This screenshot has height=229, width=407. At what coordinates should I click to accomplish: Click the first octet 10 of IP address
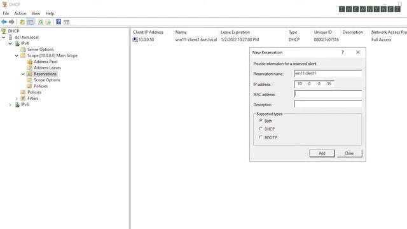(300, 84)
